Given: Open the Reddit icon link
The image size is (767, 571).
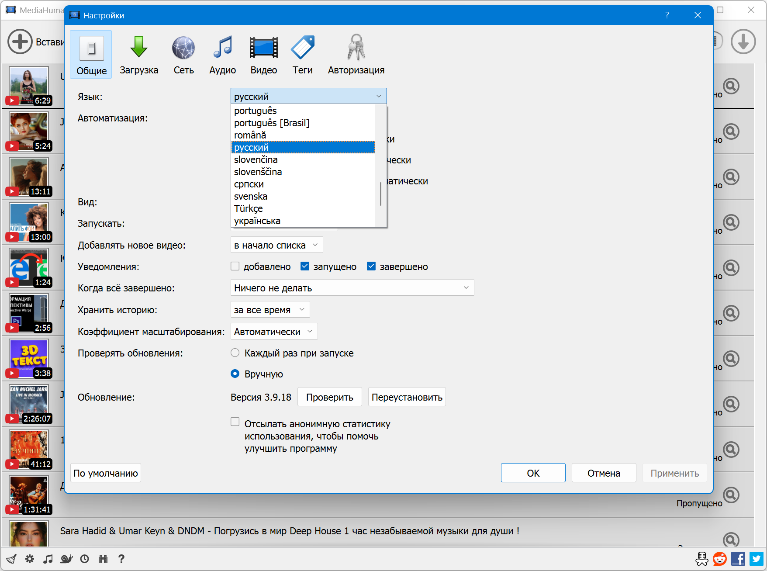Looking at the screenshot, I should tap(719, 559).
